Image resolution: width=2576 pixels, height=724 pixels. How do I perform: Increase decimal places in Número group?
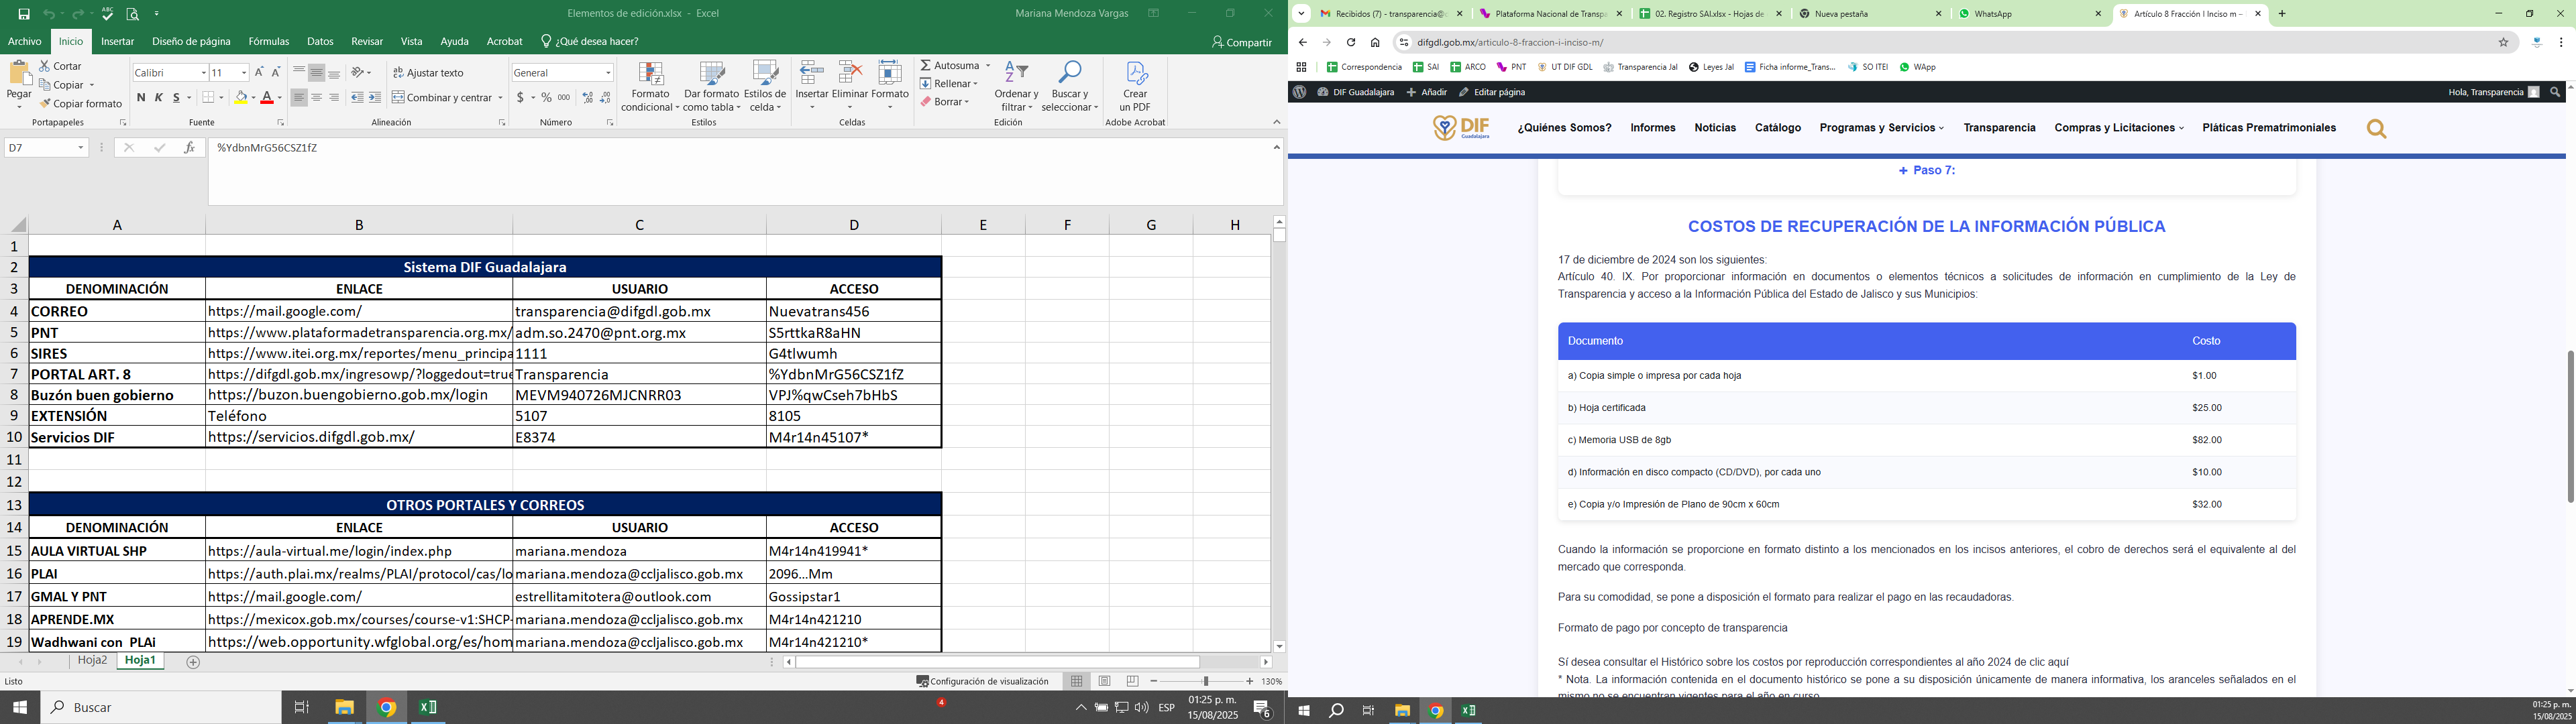click(588, 98)
